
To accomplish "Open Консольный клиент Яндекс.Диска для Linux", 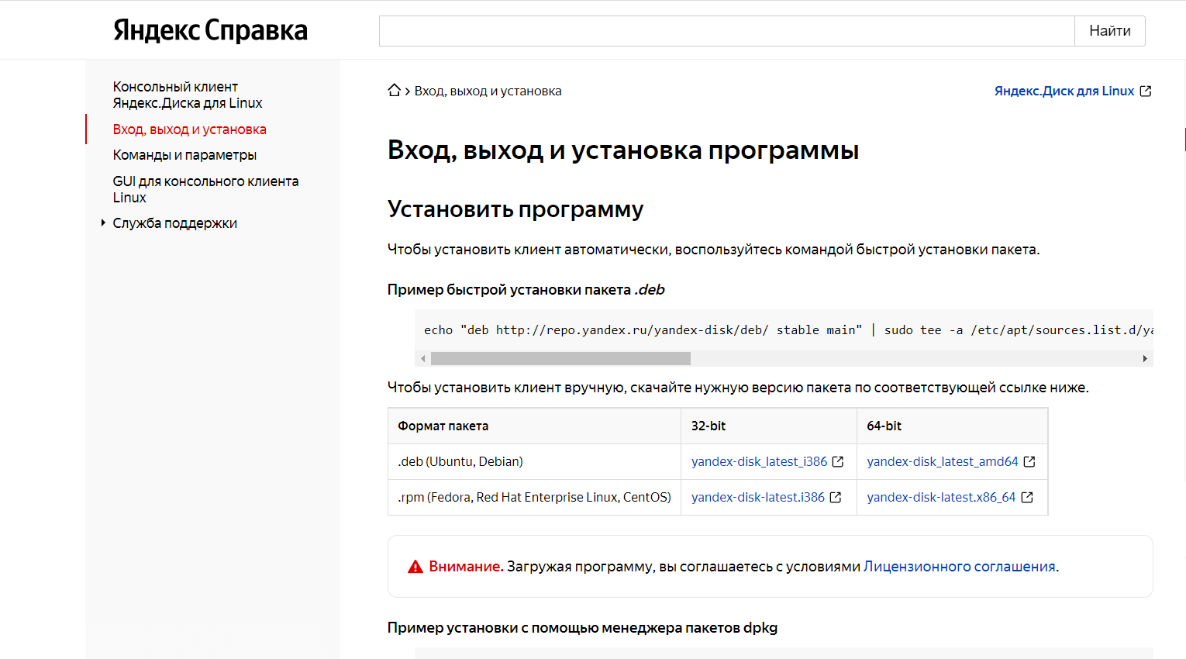I will (x=187, y=95).
